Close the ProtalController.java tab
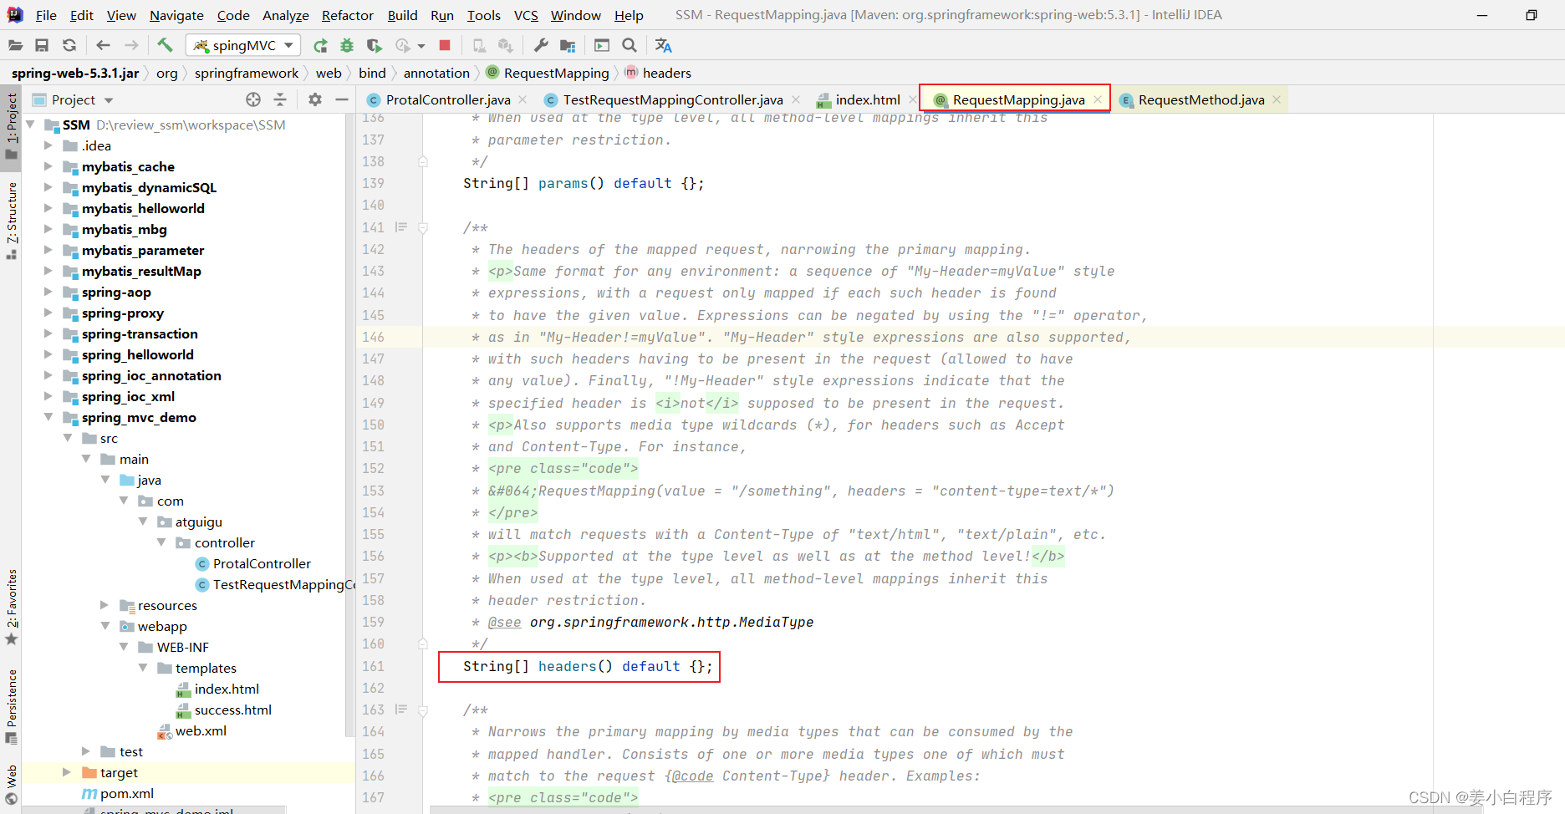 click(x=523, y=99)
